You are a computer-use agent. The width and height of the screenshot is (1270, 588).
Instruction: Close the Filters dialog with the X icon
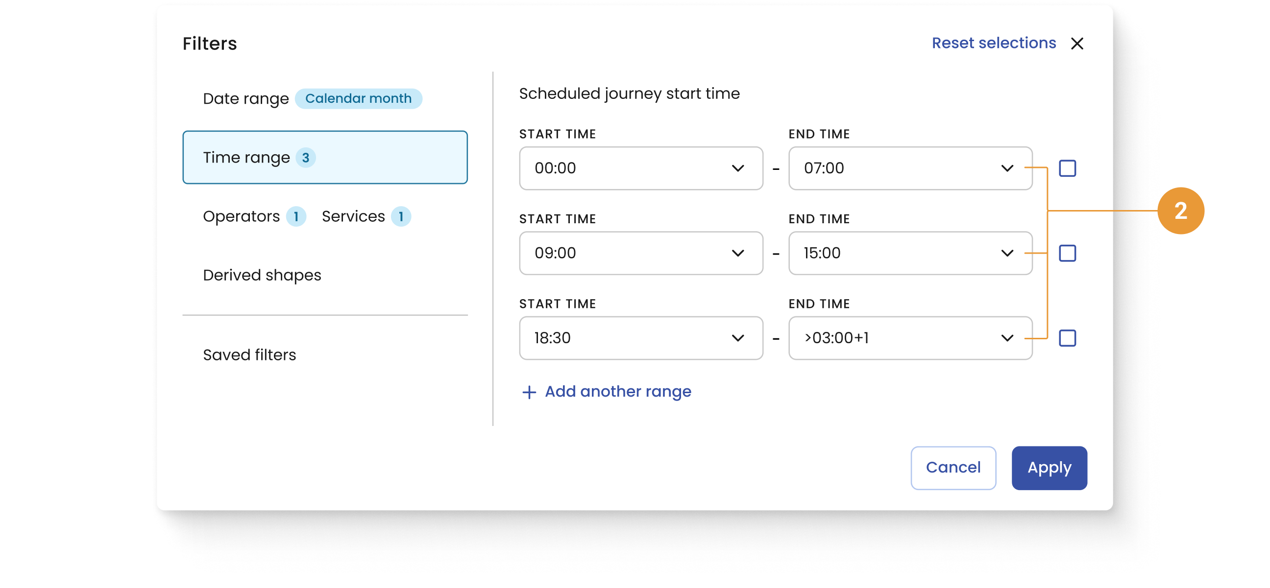tap(1077, 44)
